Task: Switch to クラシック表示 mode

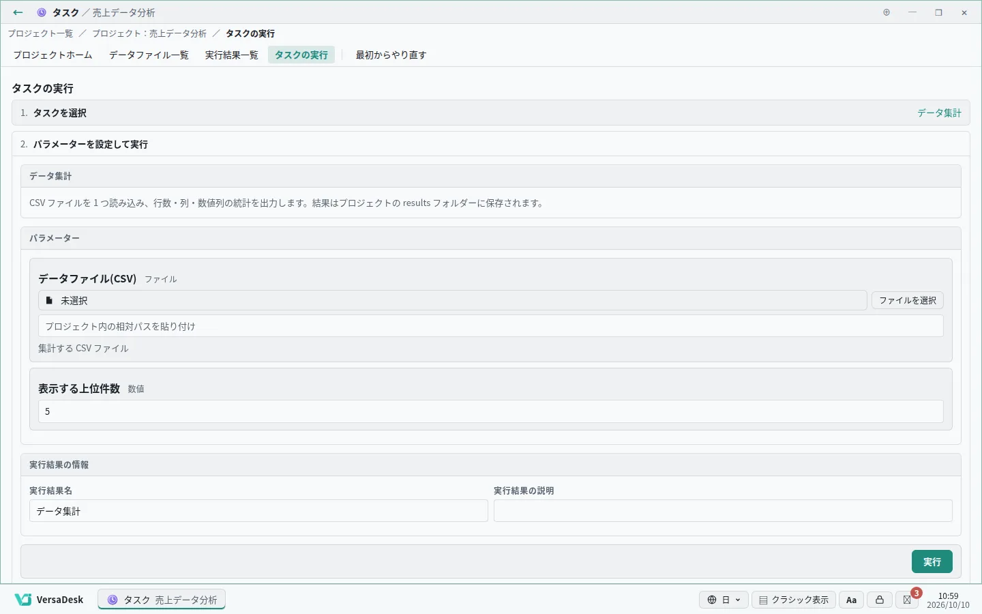Action: pyautogui.click(x=794, y=600)
